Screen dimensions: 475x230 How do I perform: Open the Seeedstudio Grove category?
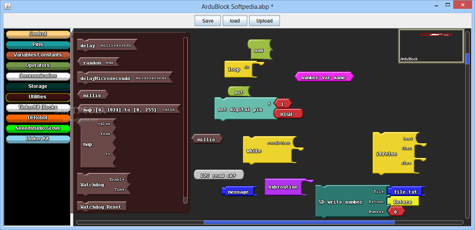coord(38,128)
